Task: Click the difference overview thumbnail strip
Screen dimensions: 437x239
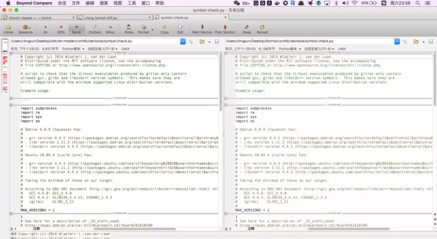Action: (5, 66)
